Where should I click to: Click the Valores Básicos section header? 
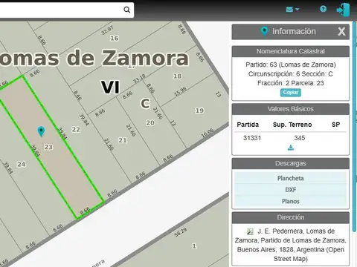(x=291, y=109)
